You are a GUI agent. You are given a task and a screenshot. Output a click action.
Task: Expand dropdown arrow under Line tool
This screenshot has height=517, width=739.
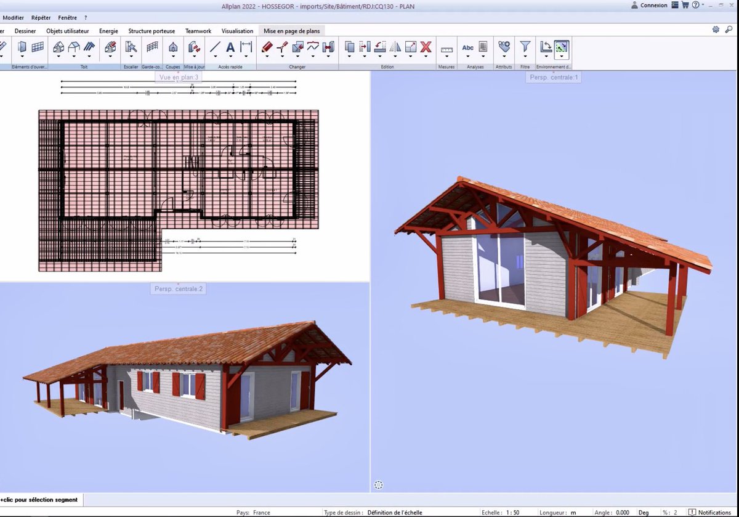tap(214, 57)
